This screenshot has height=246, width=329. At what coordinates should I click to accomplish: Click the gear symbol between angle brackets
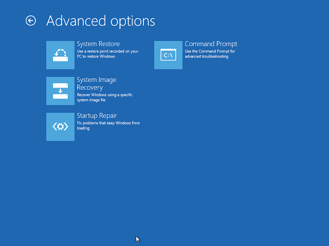[61, 127]
